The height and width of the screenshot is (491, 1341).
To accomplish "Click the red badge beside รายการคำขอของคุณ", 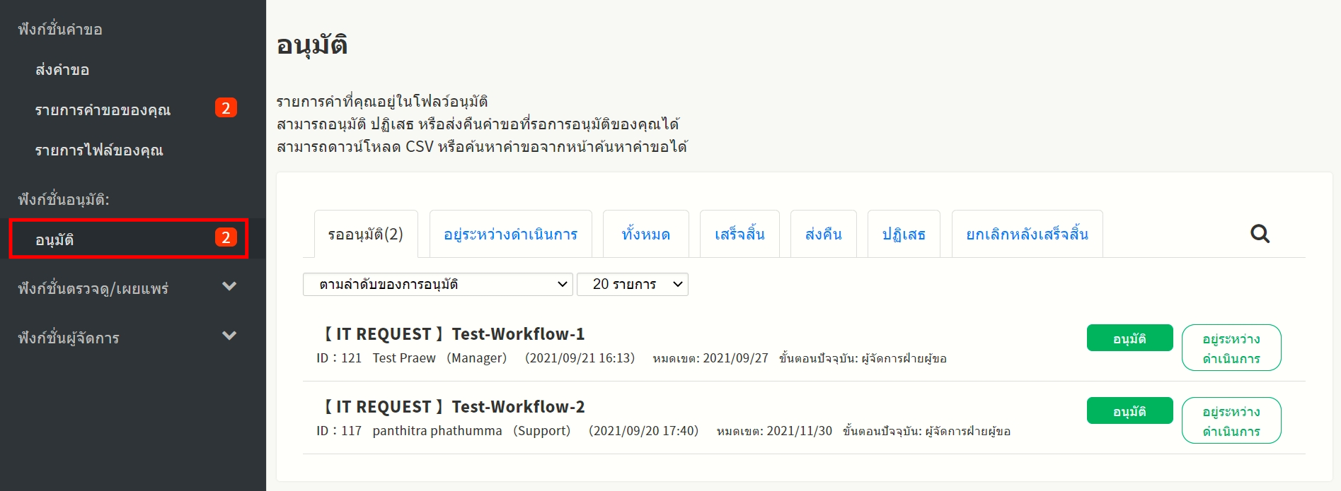I will (x=226, y=108).
